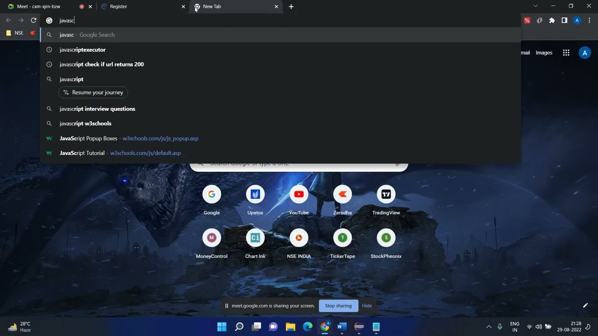Image resolution: width=598 pixels, height=336 pixels.
Task: Open Task View on the taskbar
Action: [256, 327]
